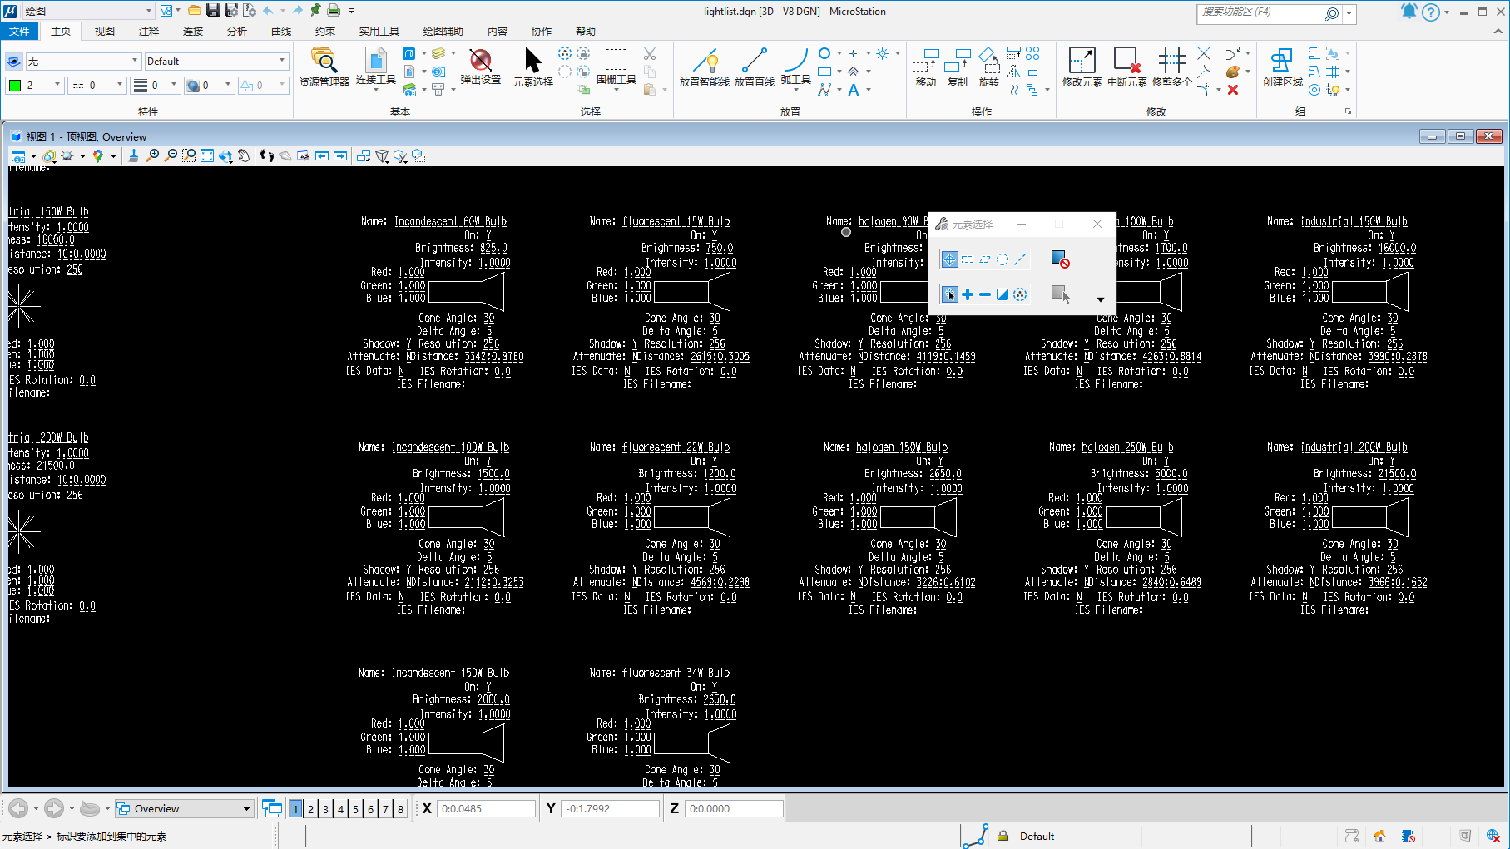Toggle view 5 button in view group
The width and height of the screenshot is (1510, 849).
coord(355,809)
